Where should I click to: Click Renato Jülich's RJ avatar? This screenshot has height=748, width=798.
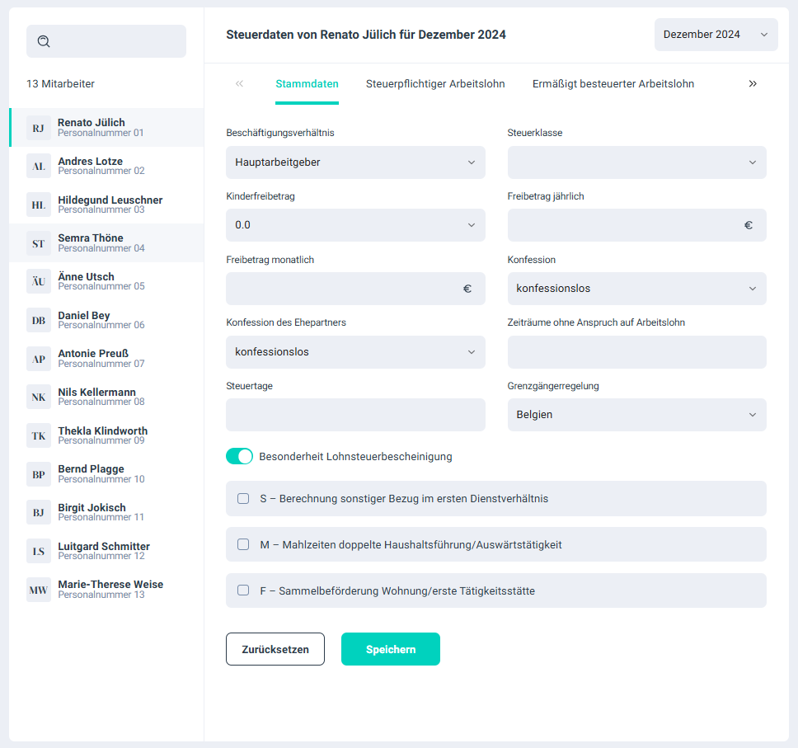pyautogui.click(x=39, y=128)
